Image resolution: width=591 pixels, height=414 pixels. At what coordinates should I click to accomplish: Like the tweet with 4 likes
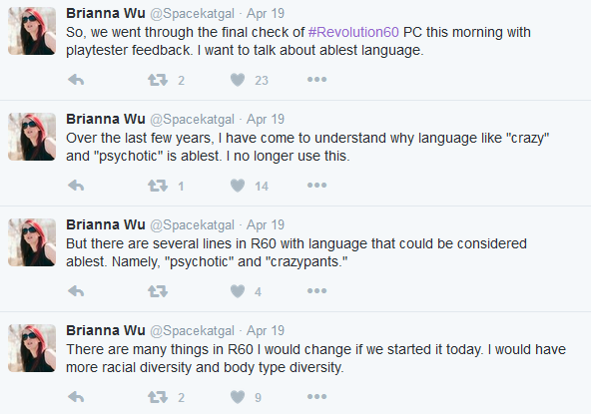click(238, 291)
